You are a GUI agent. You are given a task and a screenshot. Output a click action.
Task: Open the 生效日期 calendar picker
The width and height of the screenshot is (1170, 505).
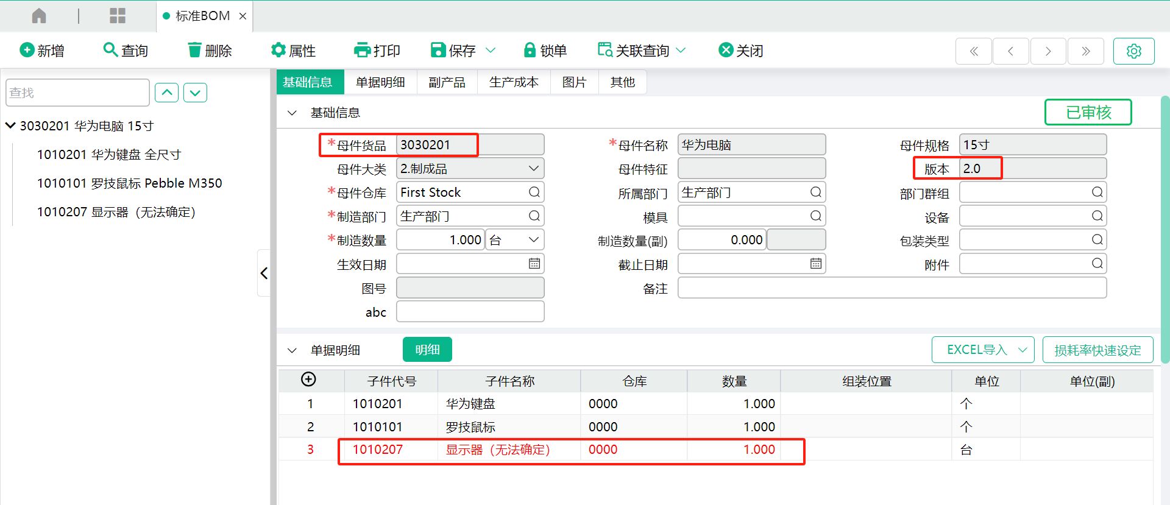pos(534,264)
